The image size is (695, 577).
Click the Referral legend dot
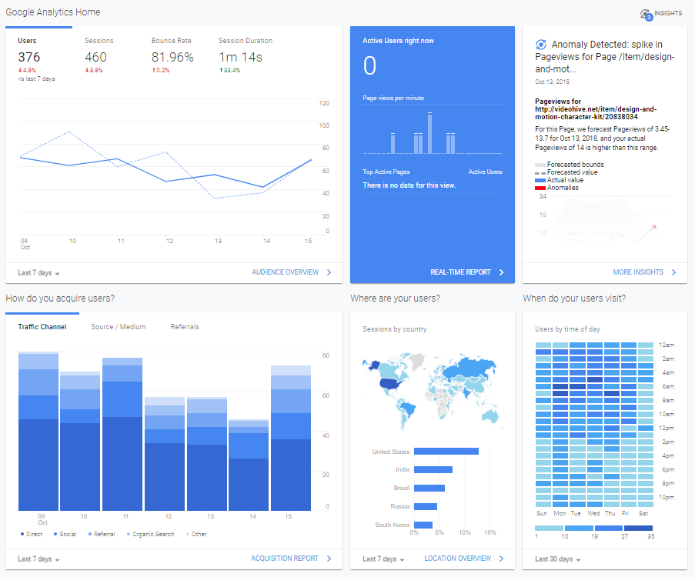(90, 534)
